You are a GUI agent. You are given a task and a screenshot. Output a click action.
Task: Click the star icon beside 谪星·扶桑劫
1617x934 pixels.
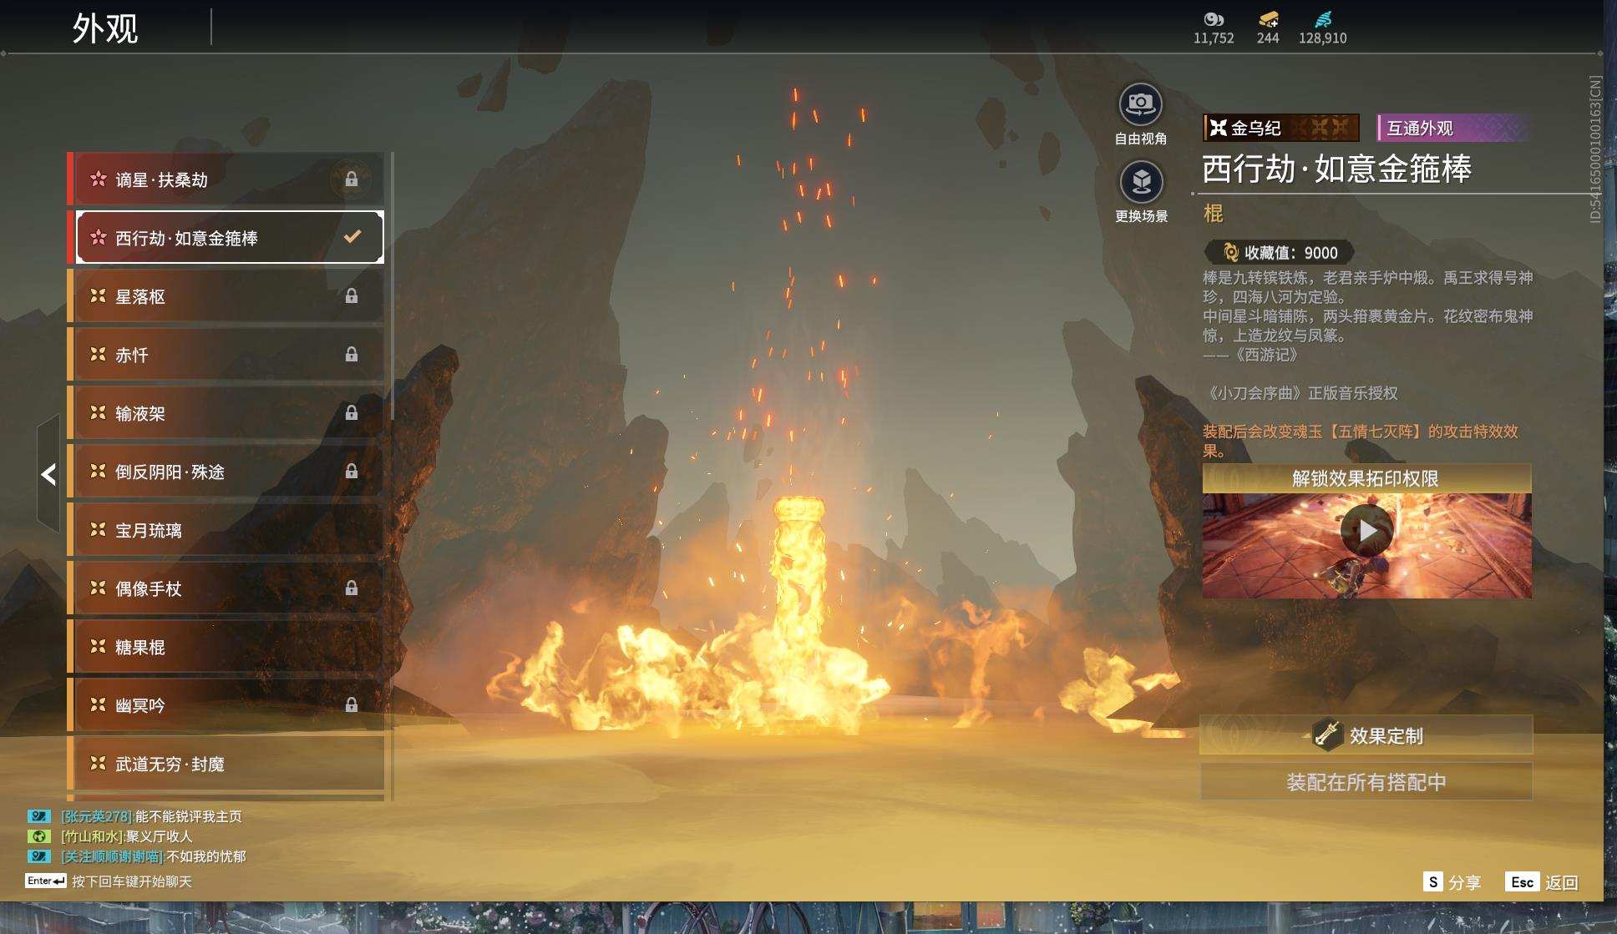(x=99, y=179)
